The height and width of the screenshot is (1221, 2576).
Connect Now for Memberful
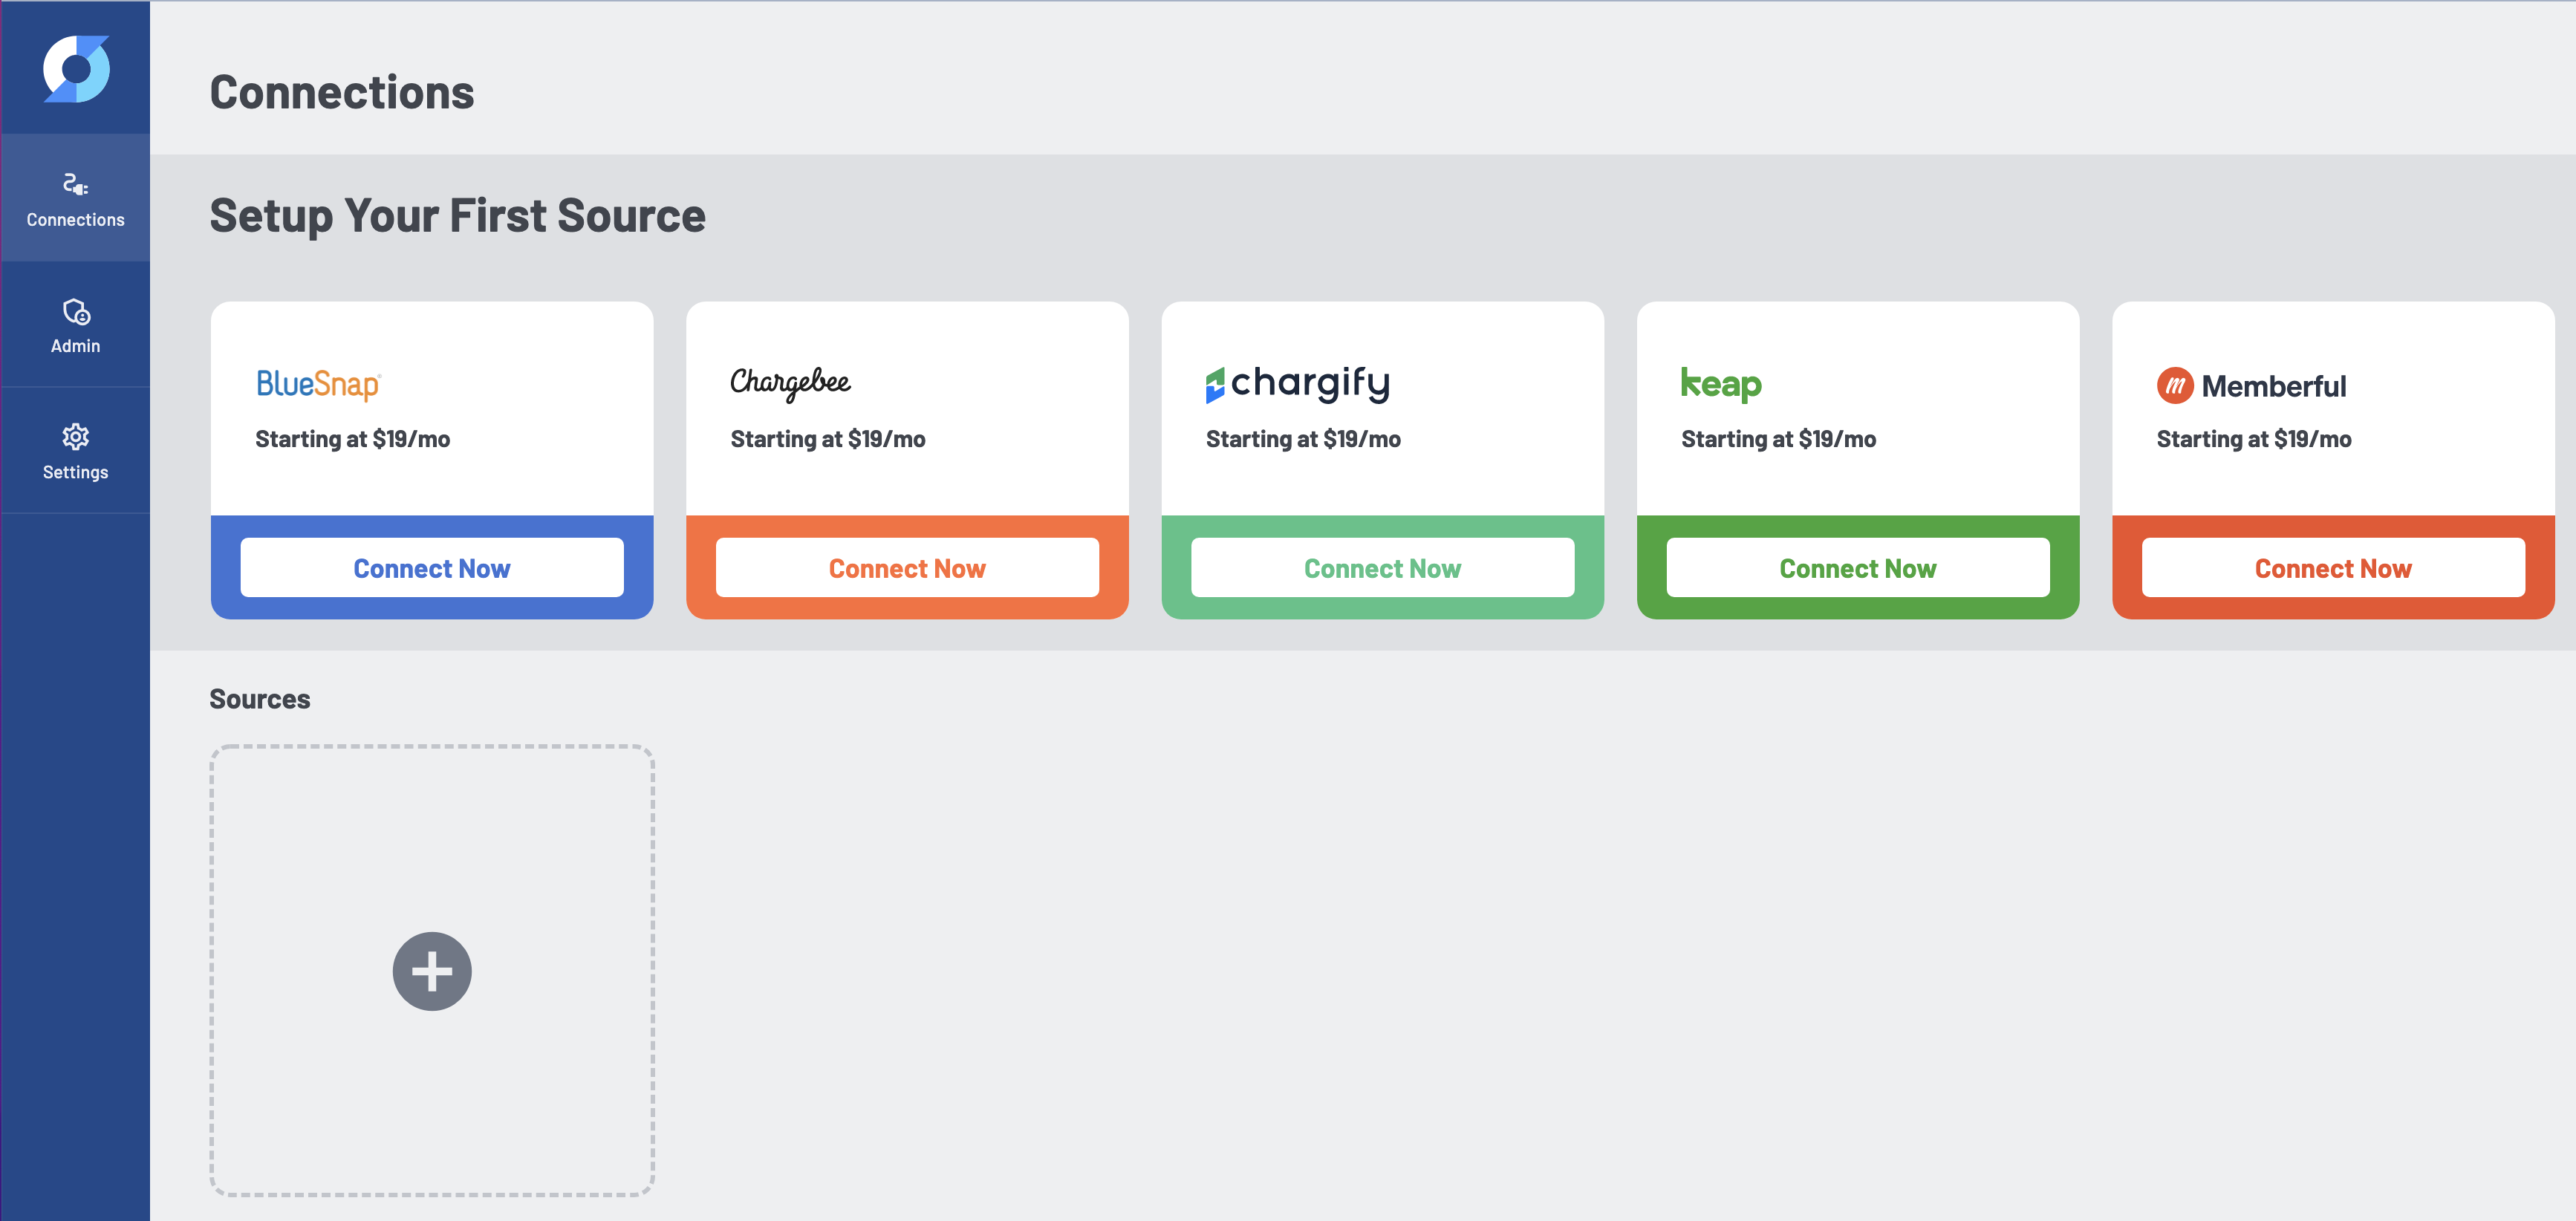(x=2333, y=568)
